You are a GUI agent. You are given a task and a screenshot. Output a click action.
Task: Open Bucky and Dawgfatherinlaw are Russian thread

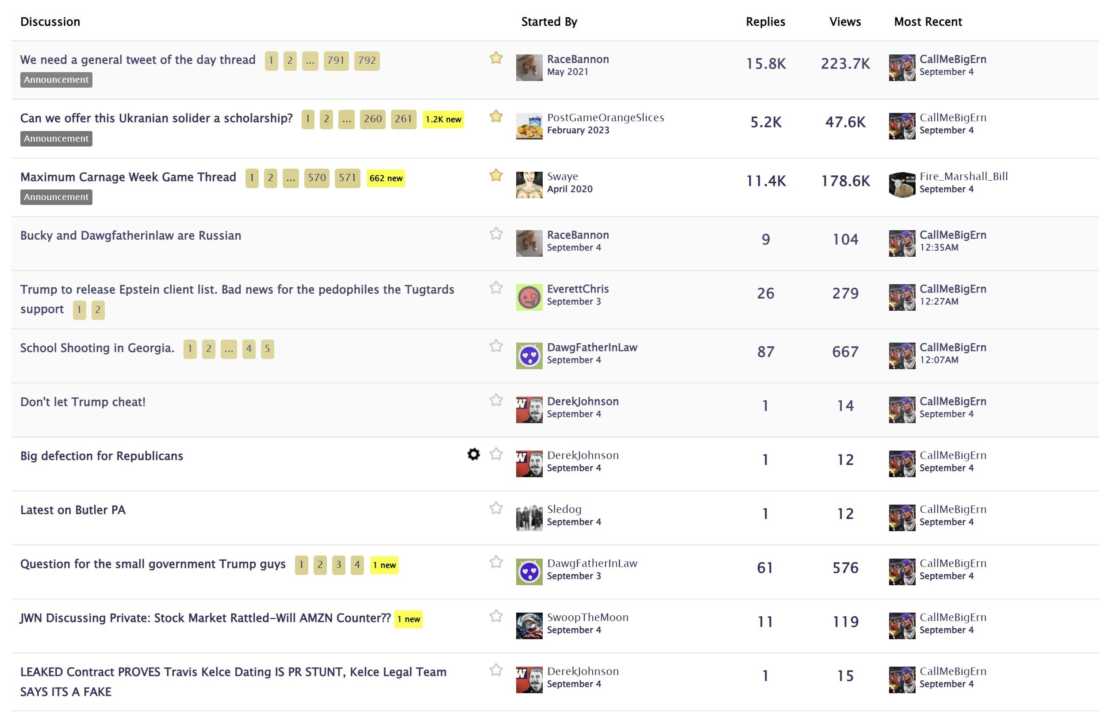(x=130, y=235)
